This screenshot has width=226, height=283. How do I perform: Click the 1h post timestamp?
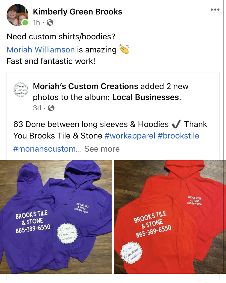pyautogui.click(x=36, y=23)
